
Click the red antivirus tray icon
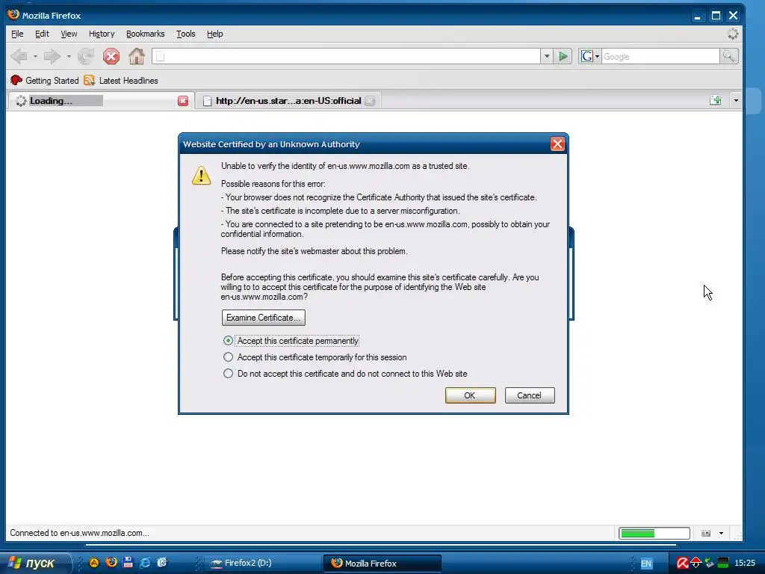point(682,564)
